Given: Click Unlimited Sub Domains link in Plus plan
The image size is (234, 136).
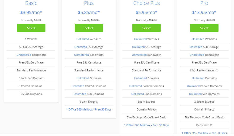Looking at the screenshot, I should click(x=80, y=94).
